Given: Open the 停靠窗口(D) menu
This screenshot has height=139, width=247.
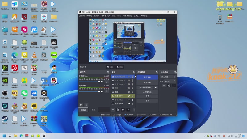Looking at the screenshot, I should (106, 16).
